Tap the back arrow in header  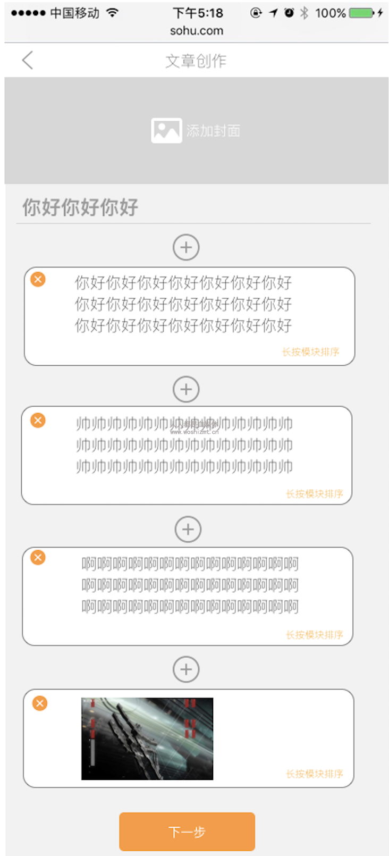(x=28, y=60)
